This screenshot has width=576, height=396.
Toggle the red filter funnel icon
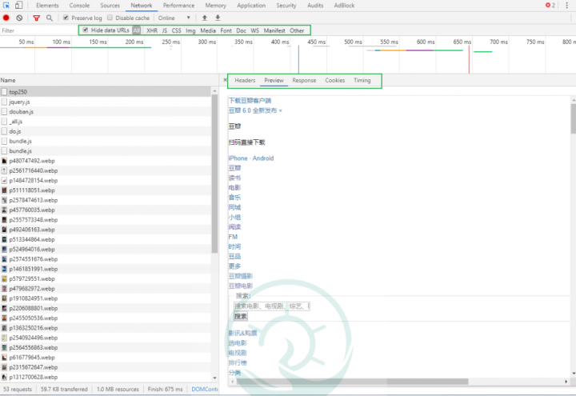coord(36,18)
